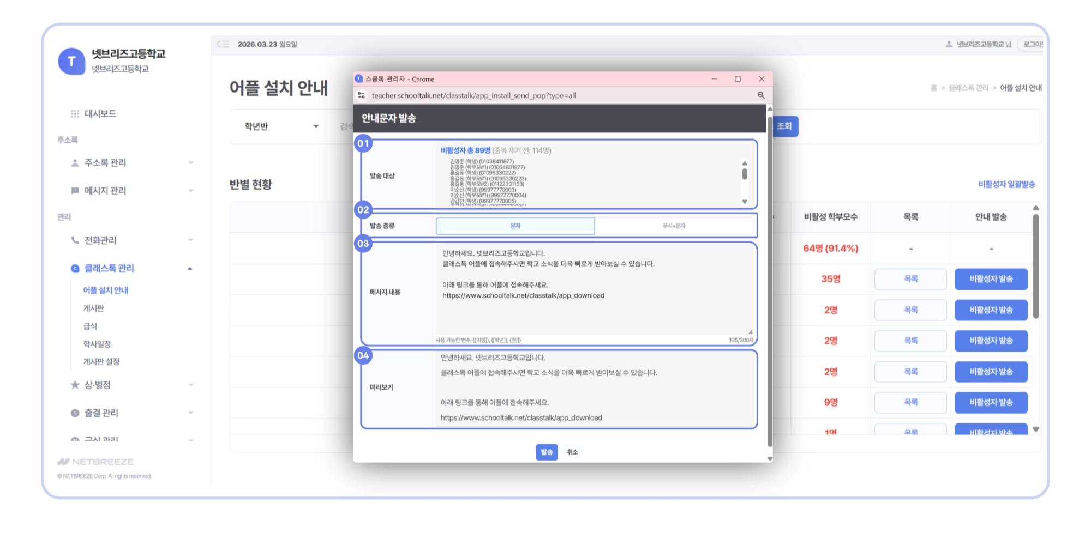Click the blue 발송 button
Image resolution: width=1091 pixels, height=533 pixels.
pos(547,452)
